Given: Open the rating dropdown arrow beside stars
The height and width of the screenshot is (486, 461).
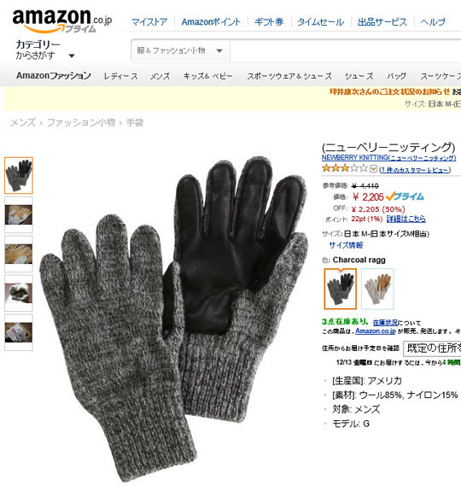Looking at the screenshot, I should pos(374,169).
